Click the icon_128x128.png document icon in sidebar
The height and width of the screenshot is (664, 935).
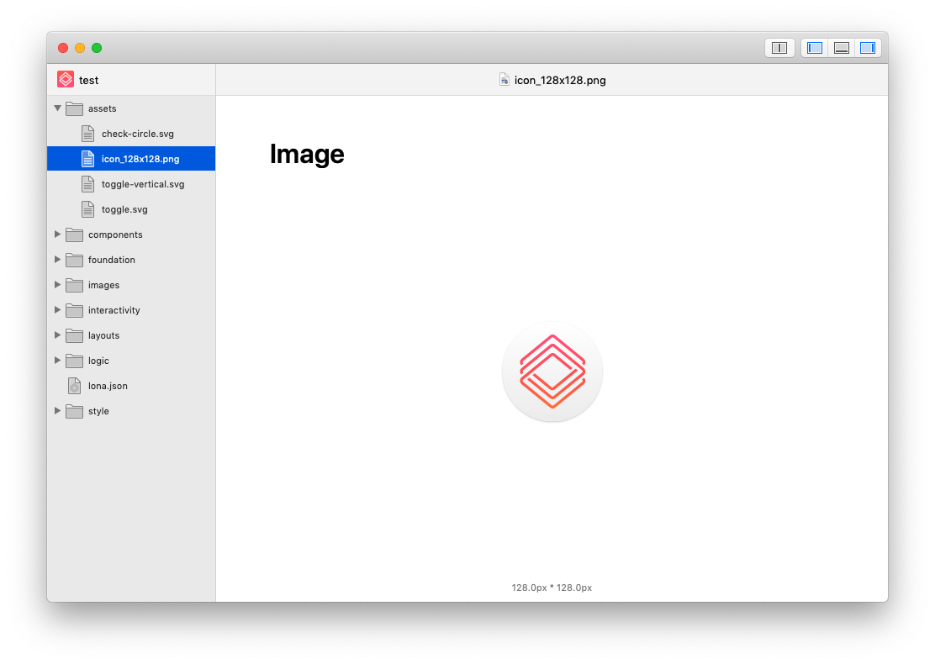click(87, 159)
